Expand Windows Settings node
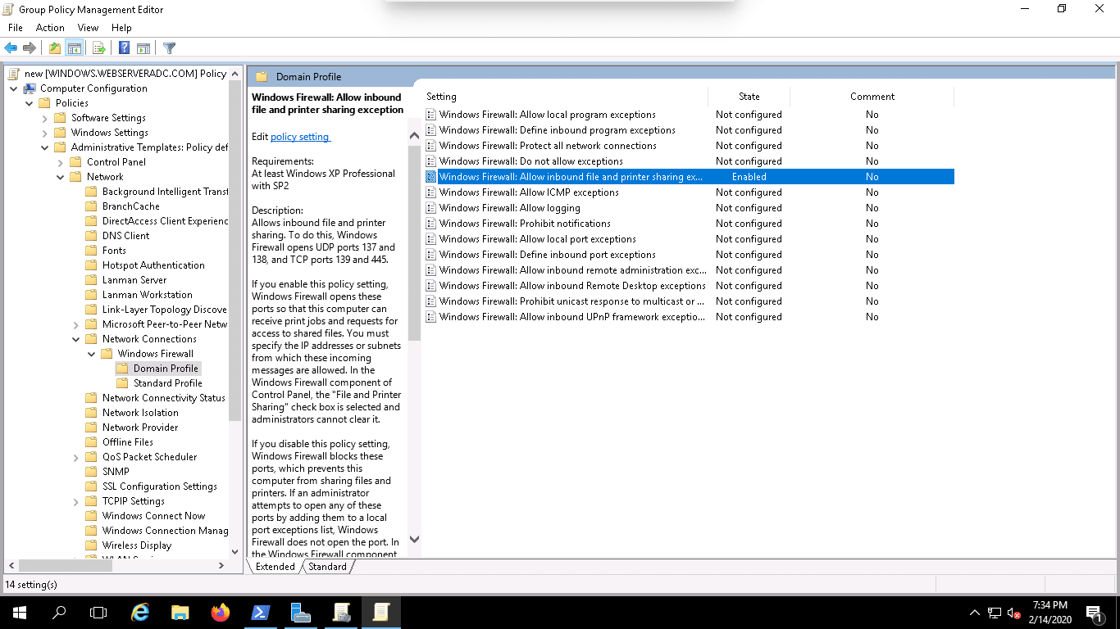 tap(45, 133)
